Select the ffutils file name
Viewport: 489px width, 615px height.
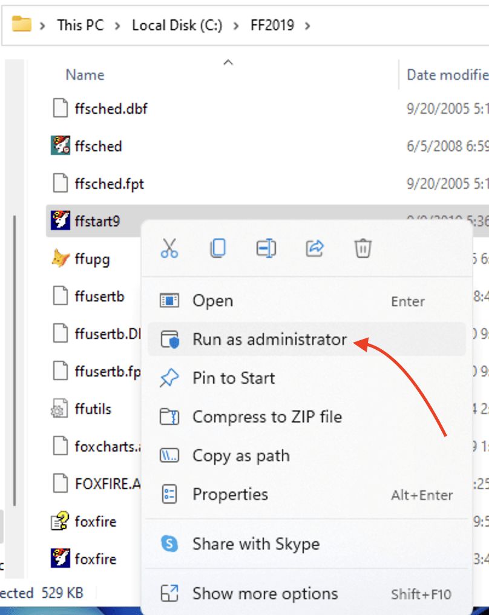click(93, 409)
